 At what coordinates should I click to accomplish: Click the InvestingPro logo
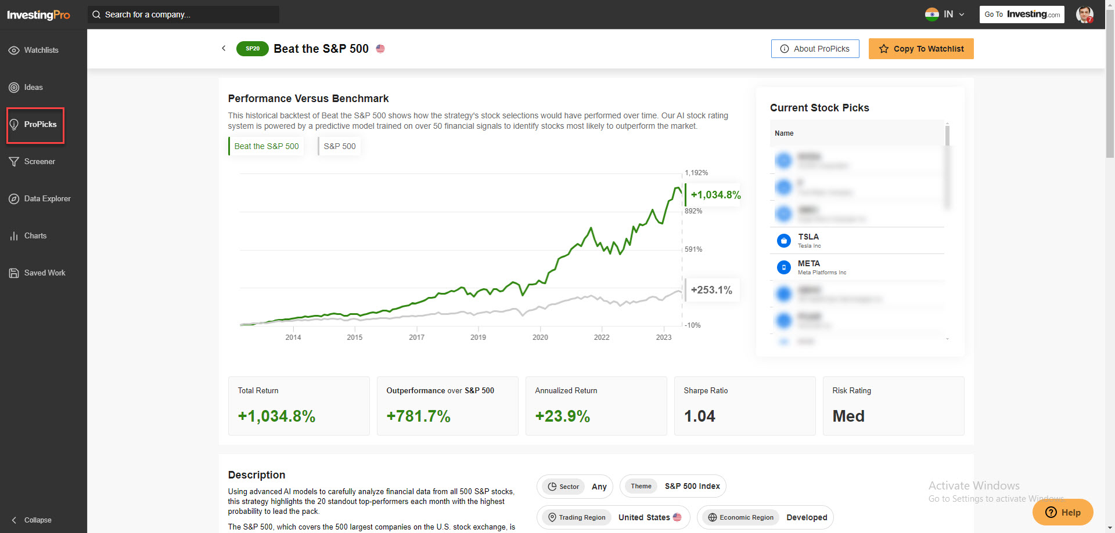[x=38, y=14]
